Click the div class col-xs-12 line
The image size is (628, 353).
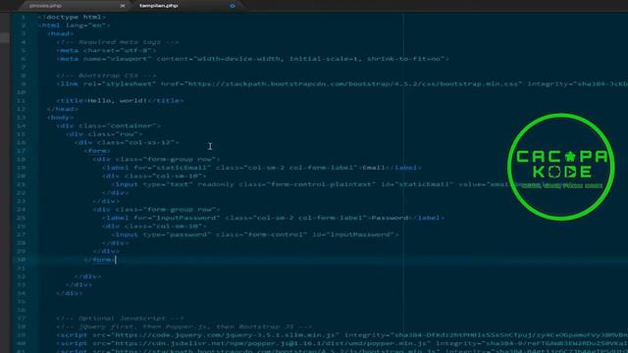coord(127,142)
